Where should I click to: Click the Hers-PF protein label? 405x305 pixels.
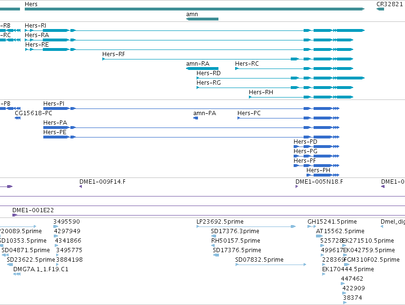tap(305, 161)
